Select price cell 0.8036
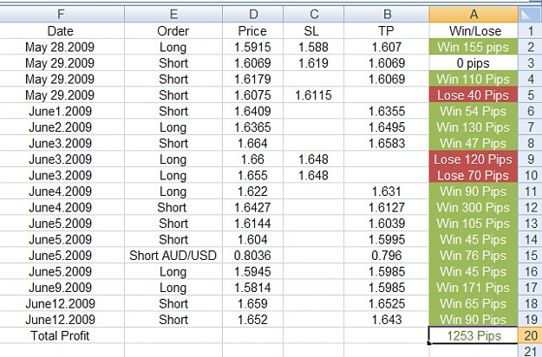The image size is (542, 357). click(252, 256)
